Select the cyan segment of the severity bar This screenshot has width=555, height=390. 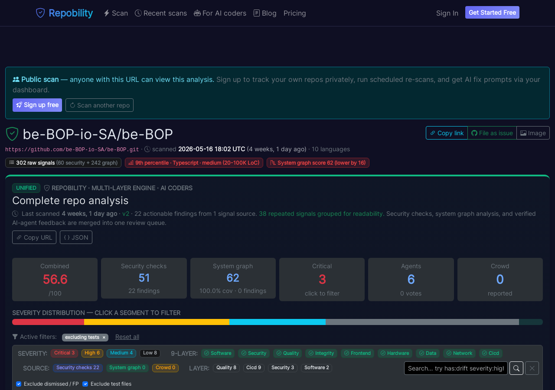pos(277,322)
